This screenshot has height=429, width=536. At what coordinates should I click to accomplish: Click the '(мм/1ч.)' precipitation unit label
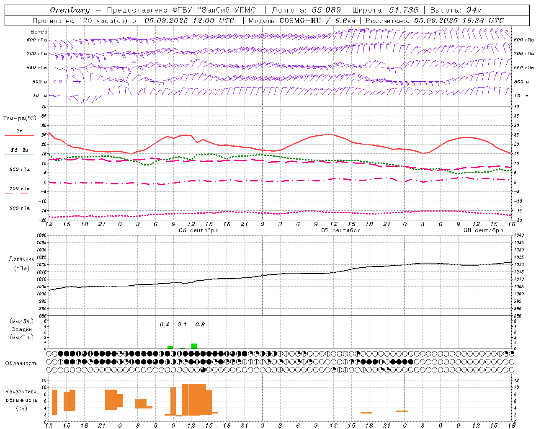(22, 337)
